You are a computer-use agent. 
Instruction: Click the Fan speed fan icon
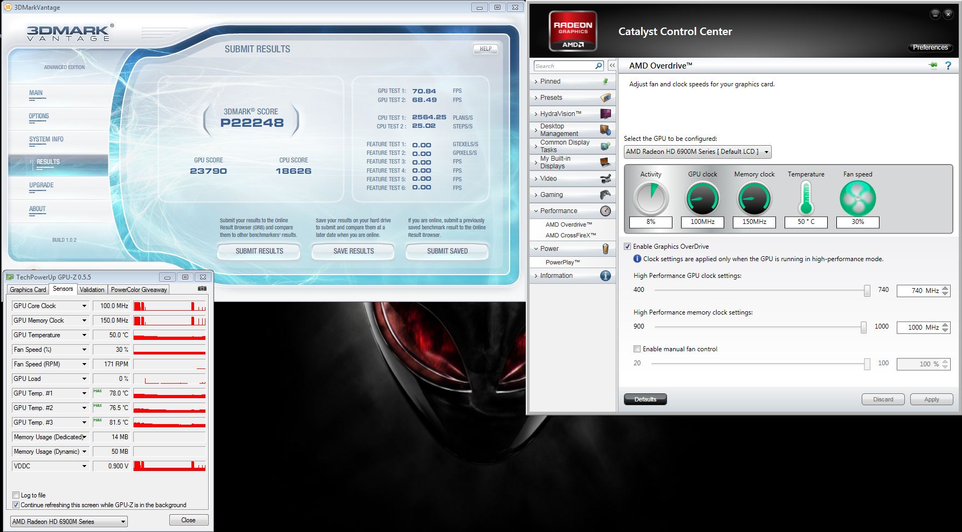858,198
